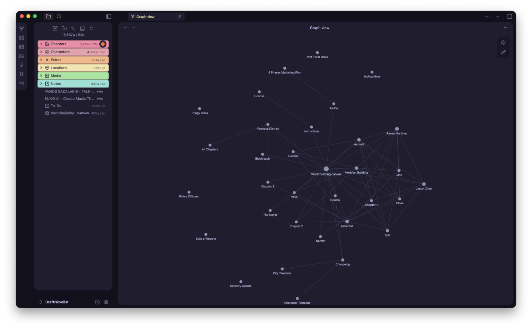Expand the Characters folder

[41, 52]
